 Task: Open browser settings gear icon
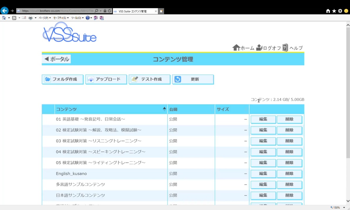pos(340,11)
